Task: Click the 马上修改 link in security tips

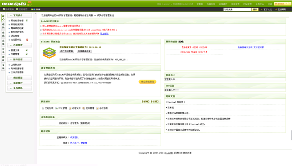Action: pos(104,34)
